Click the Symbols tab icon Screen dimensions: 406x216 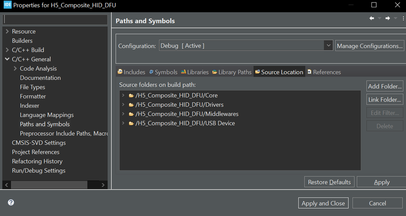pyautogui.click(x=151, y=72)
